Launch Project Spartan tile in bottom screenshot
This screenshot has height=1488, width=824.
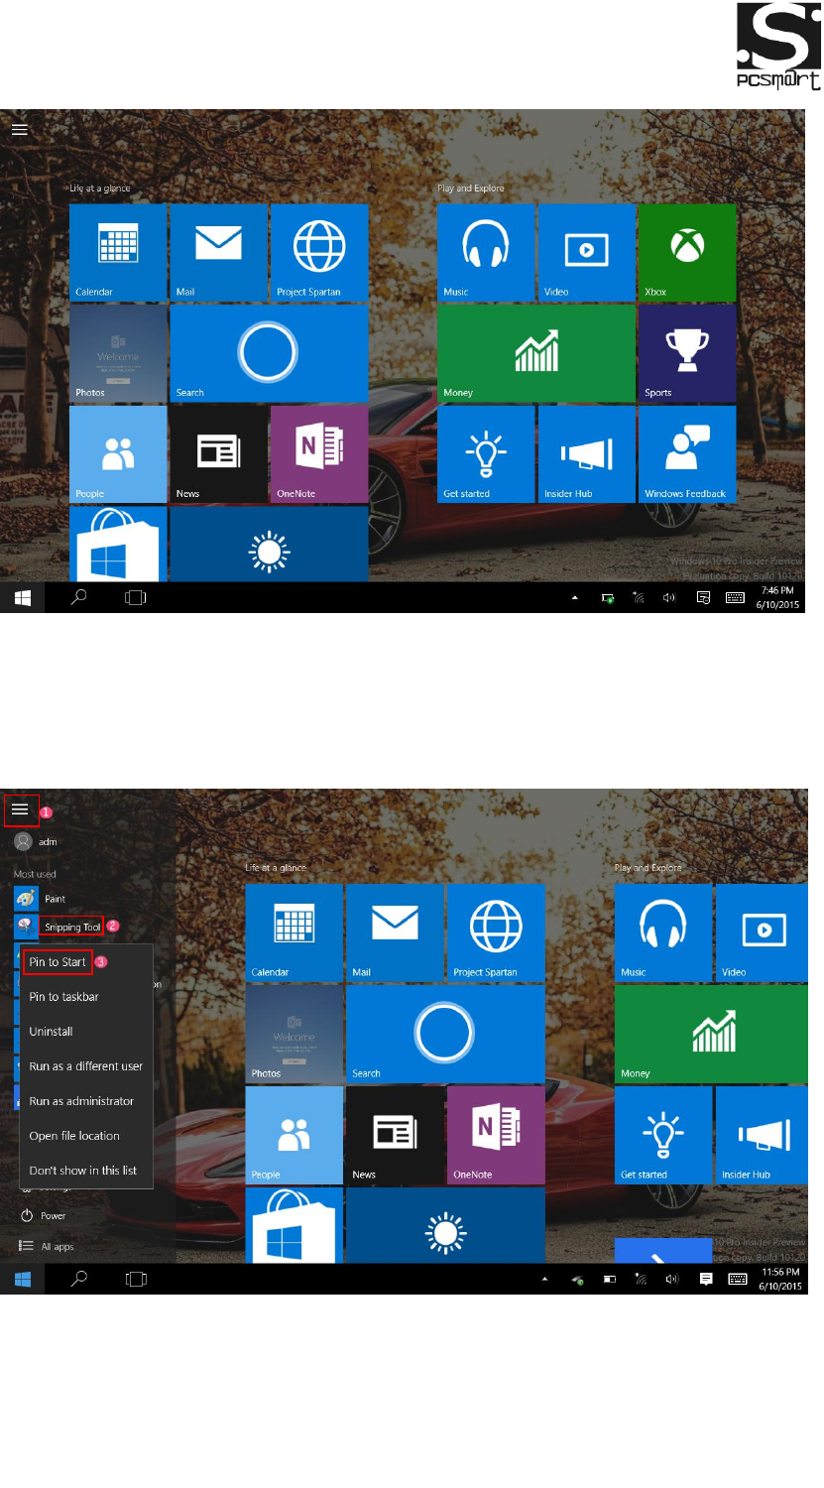point(496,932)
